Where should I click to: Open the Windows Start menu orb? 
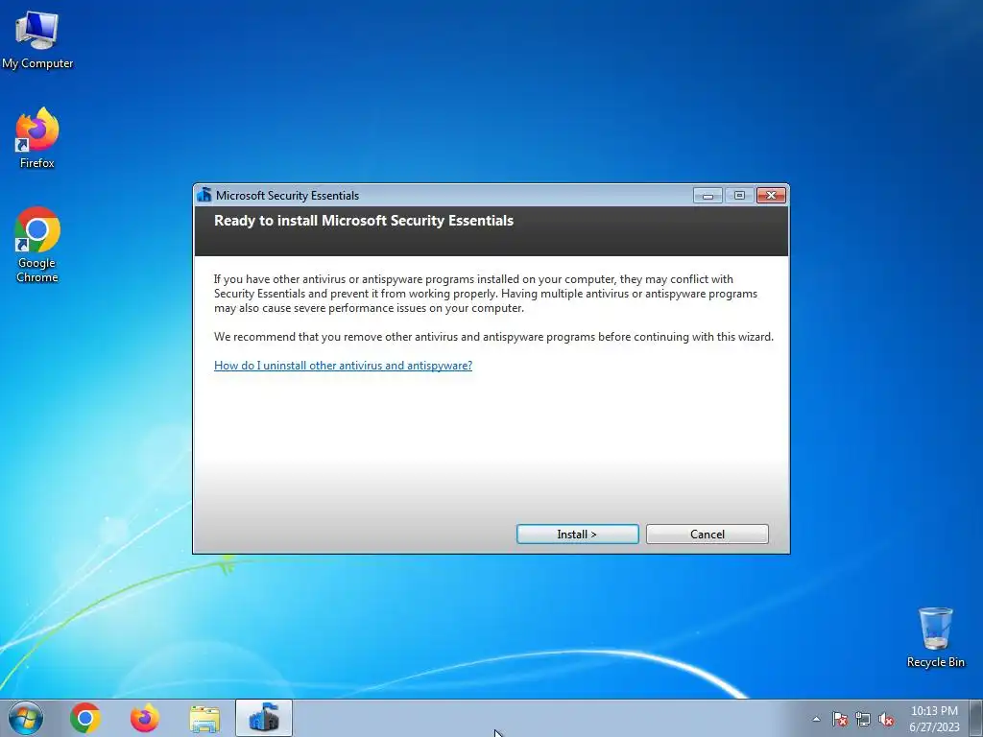26,718
